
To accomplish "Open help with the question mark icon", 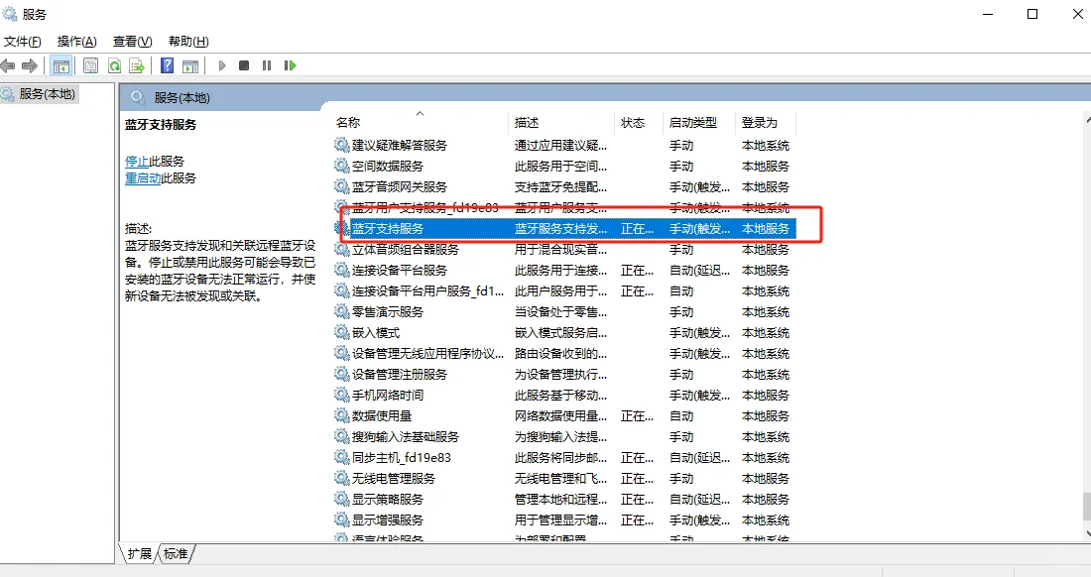I will pos(167,66).
